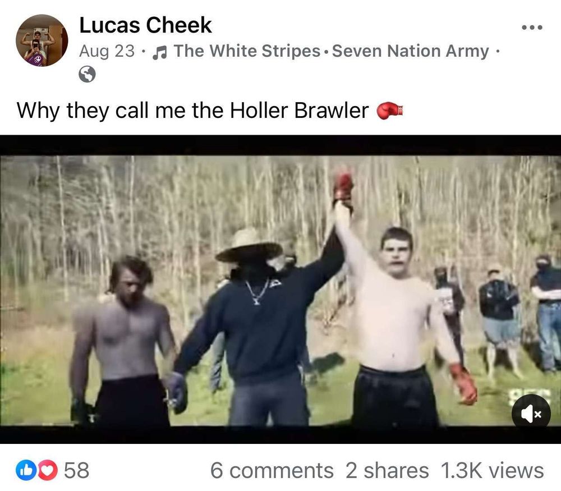Click the raised red glove in video
The image size is (561, 491).
343,187
